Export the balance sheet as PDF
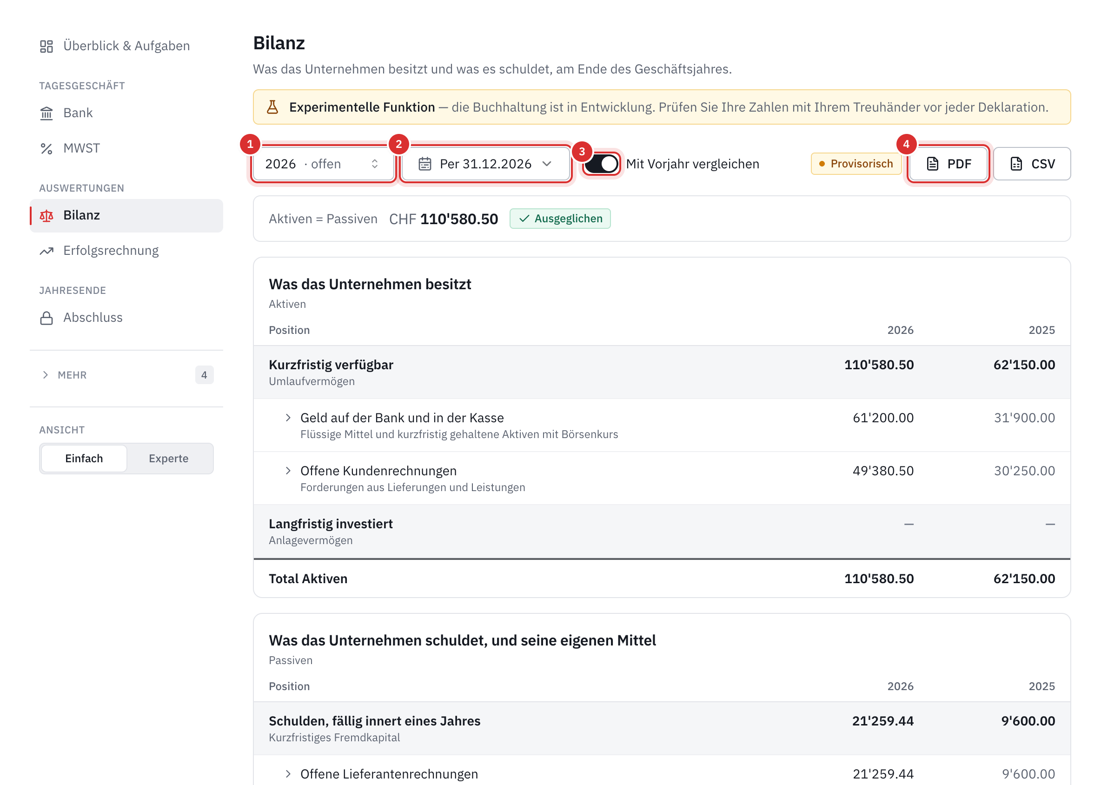 [948, 164]
